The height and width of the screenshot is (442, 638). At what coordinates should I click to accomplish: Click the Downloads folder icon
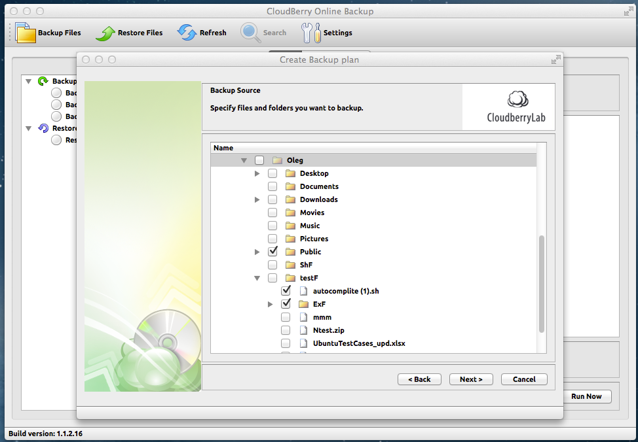[x=290, y=199]
